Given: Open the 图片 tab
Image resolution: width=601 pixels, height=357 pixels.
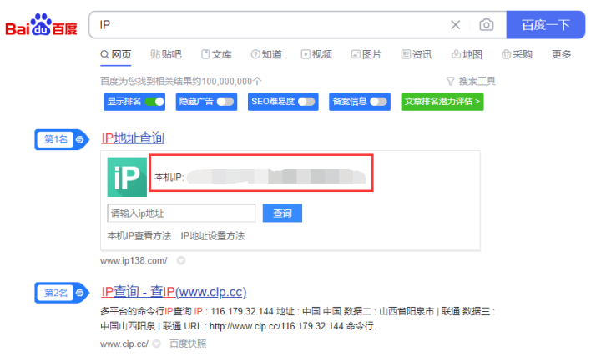Looking at the screenshot, I should coord(366,54).
